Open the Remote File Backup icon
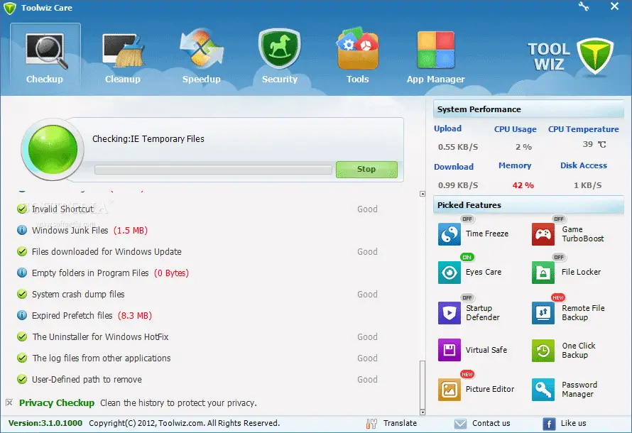Viewport: 632px width, 433px height. [543, 312]
